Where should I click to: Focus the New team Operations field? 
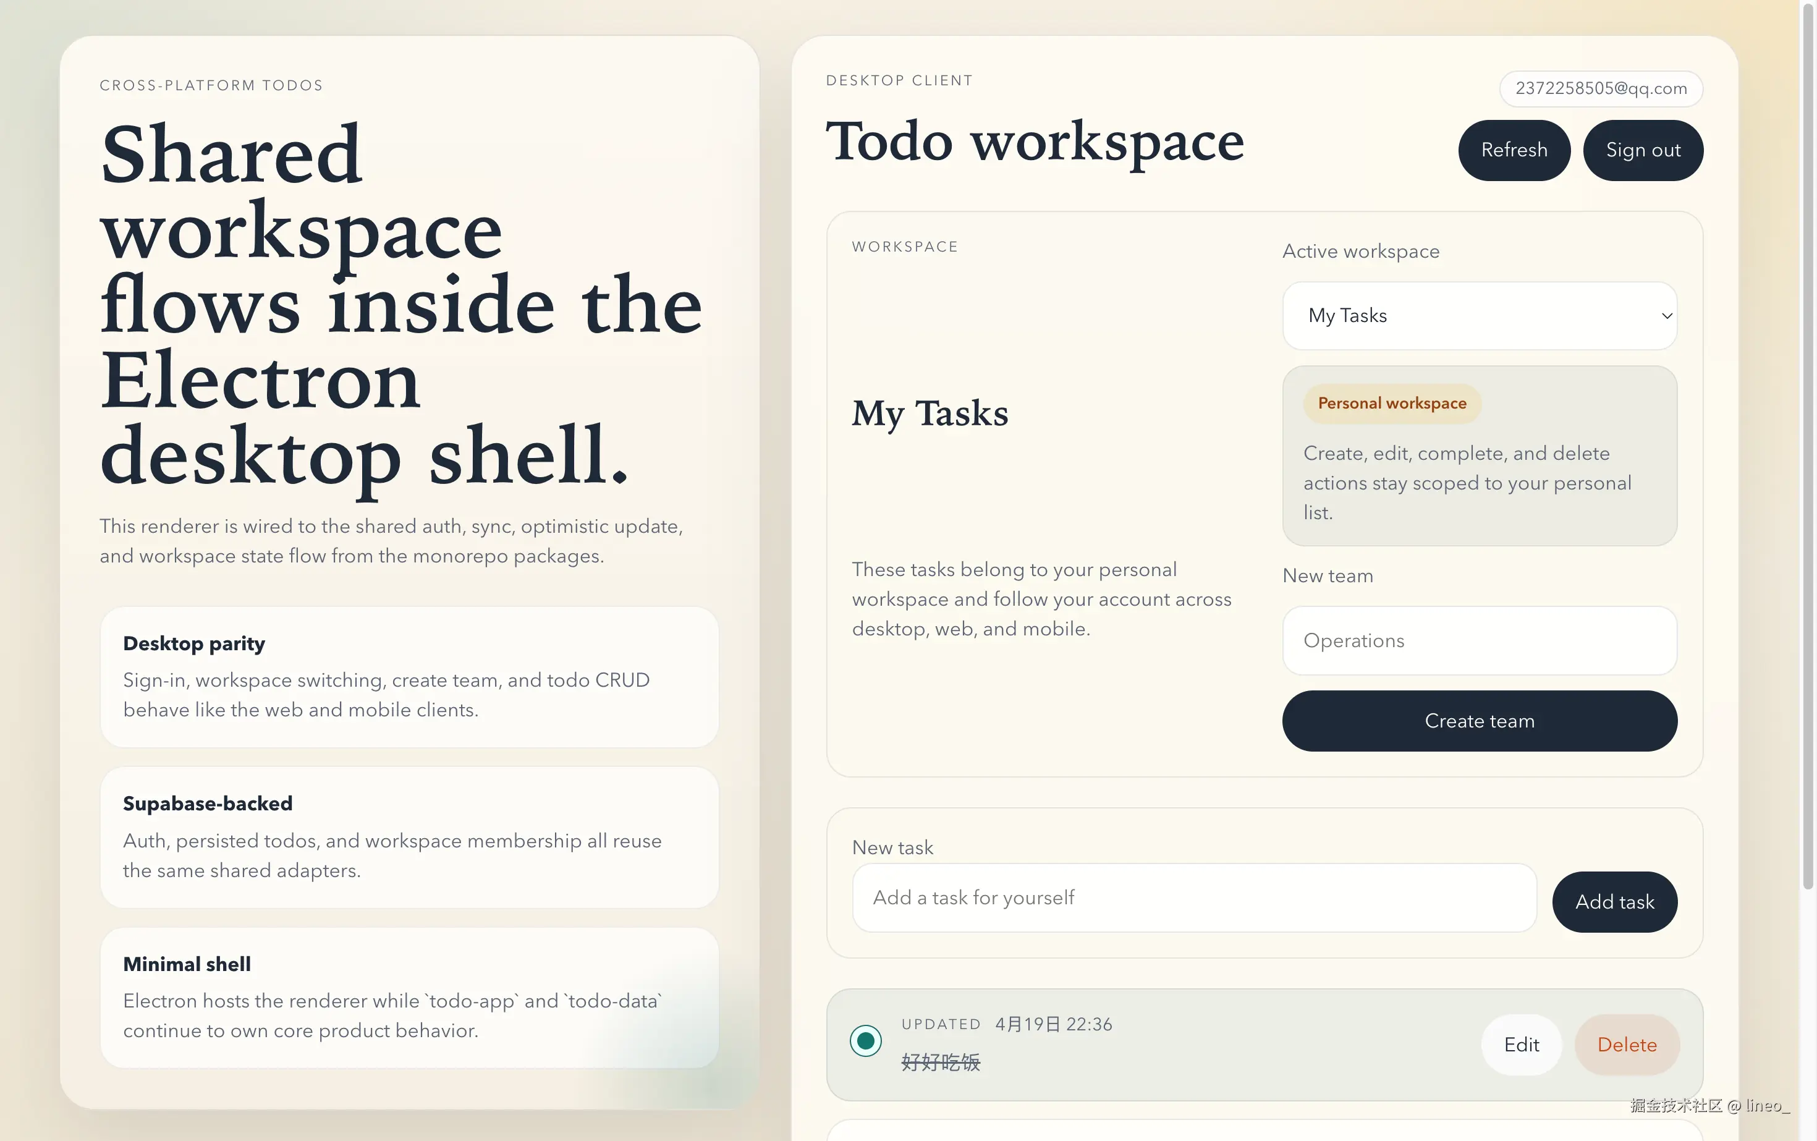point(1478,641)
